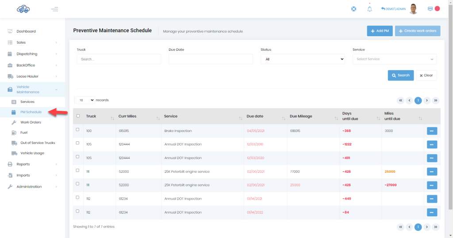Click the page vertical scrollbar
Image resolution: width=453 pixels, height=238 pixels.
point(450,107)
